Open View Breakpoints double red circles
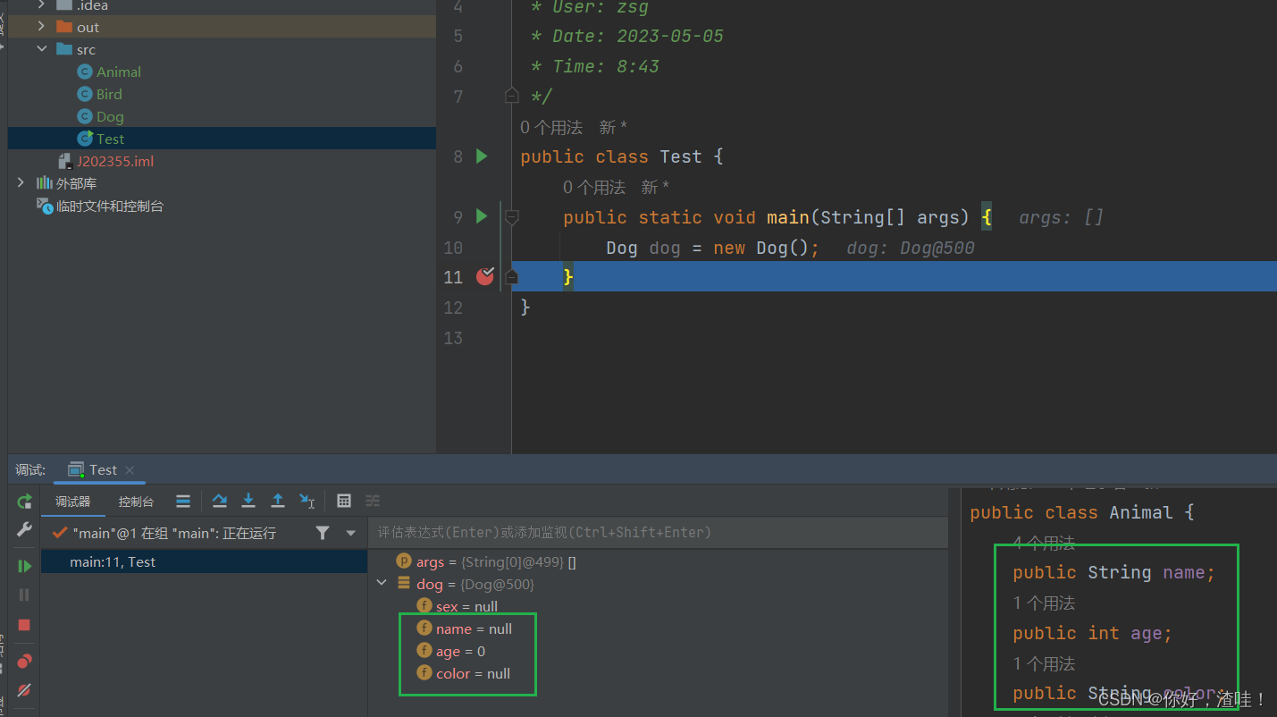This screenshot has width=1277, height=717. point(25,662)
